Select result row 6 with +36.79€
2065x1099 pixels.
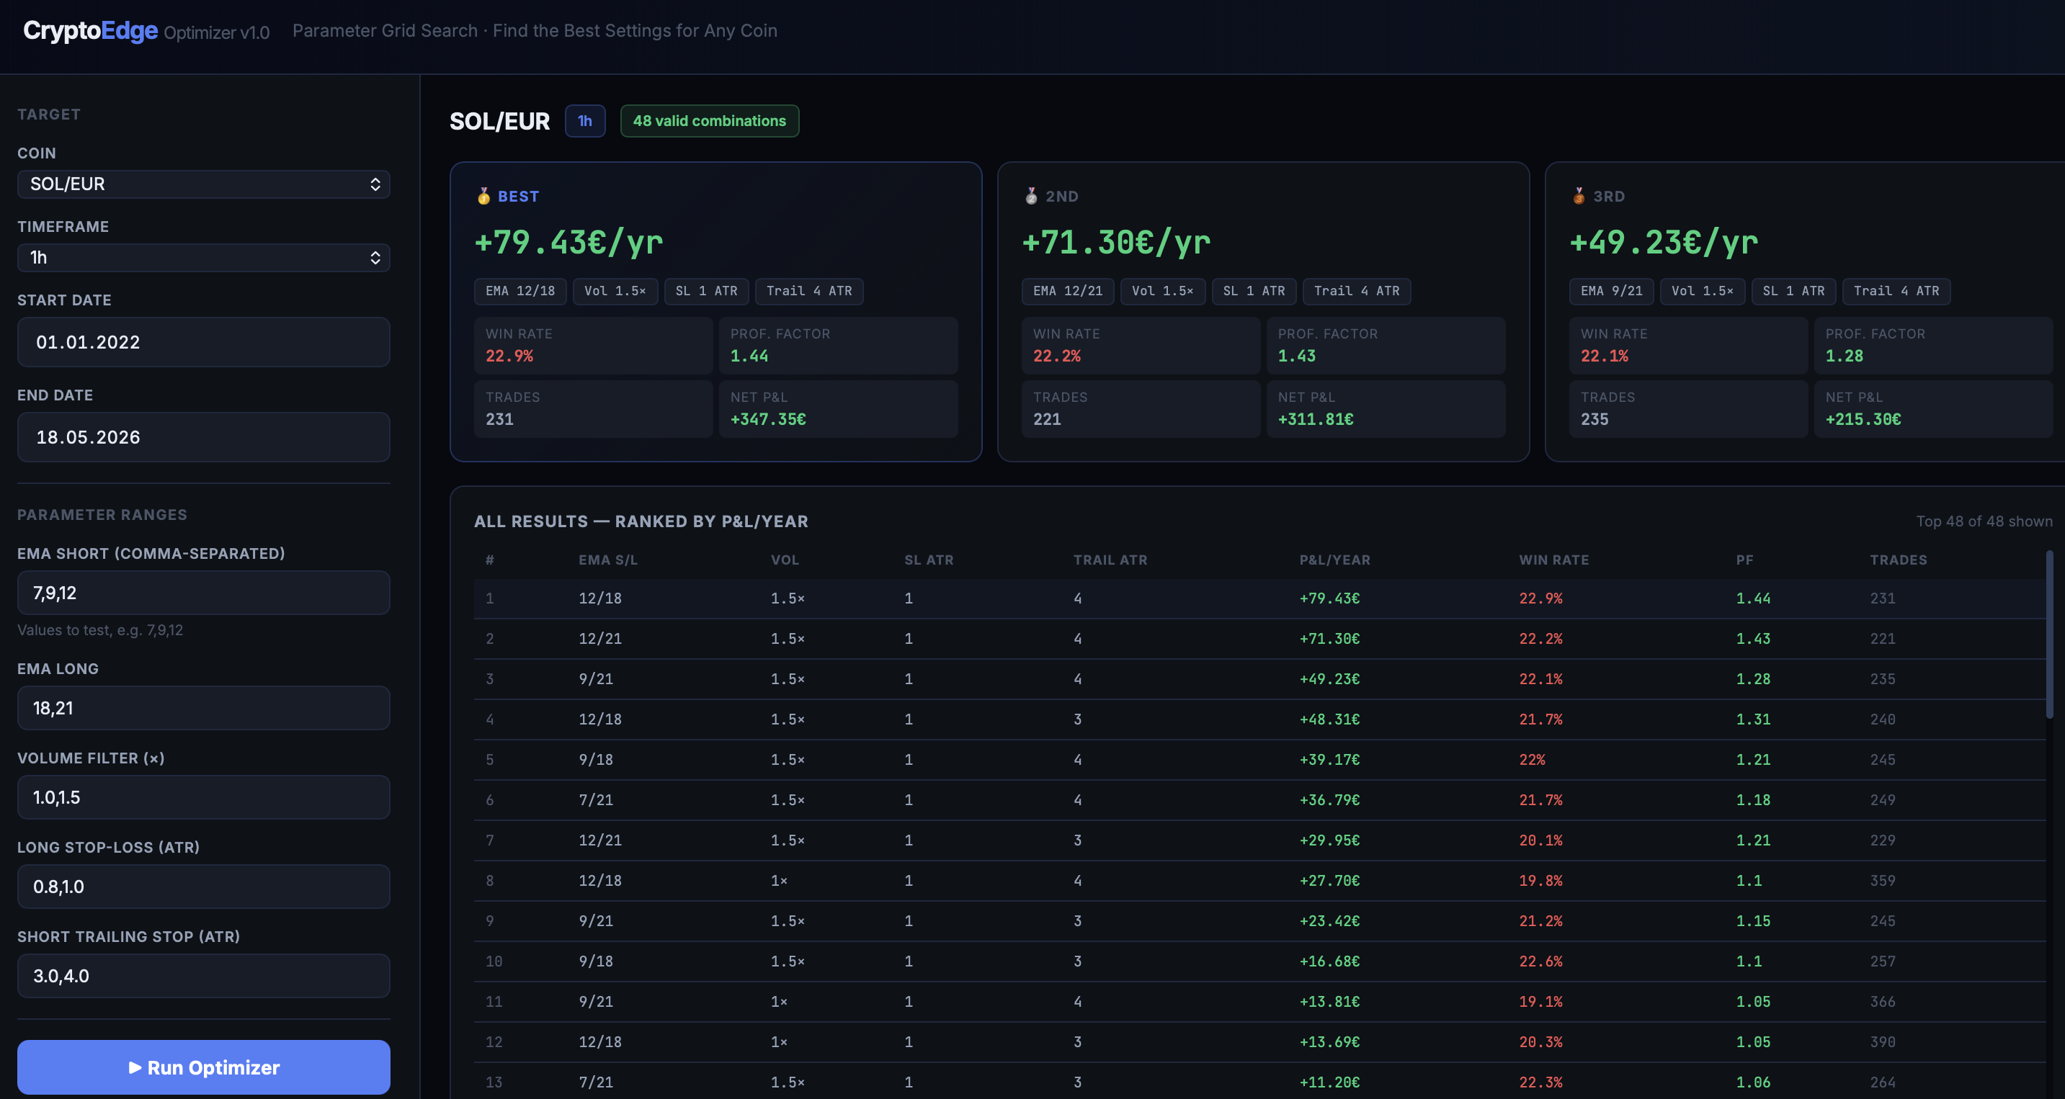click(x=1259, y=800)
